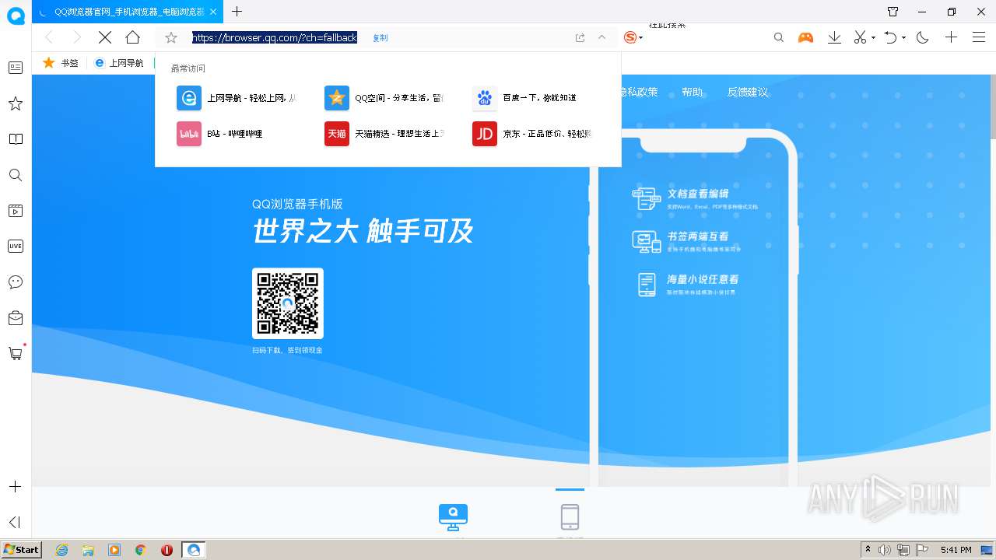The width and height of the screenshot is (996, 560).
Task: Open favorites star in sidebar
Action: [x=15, y=103]
